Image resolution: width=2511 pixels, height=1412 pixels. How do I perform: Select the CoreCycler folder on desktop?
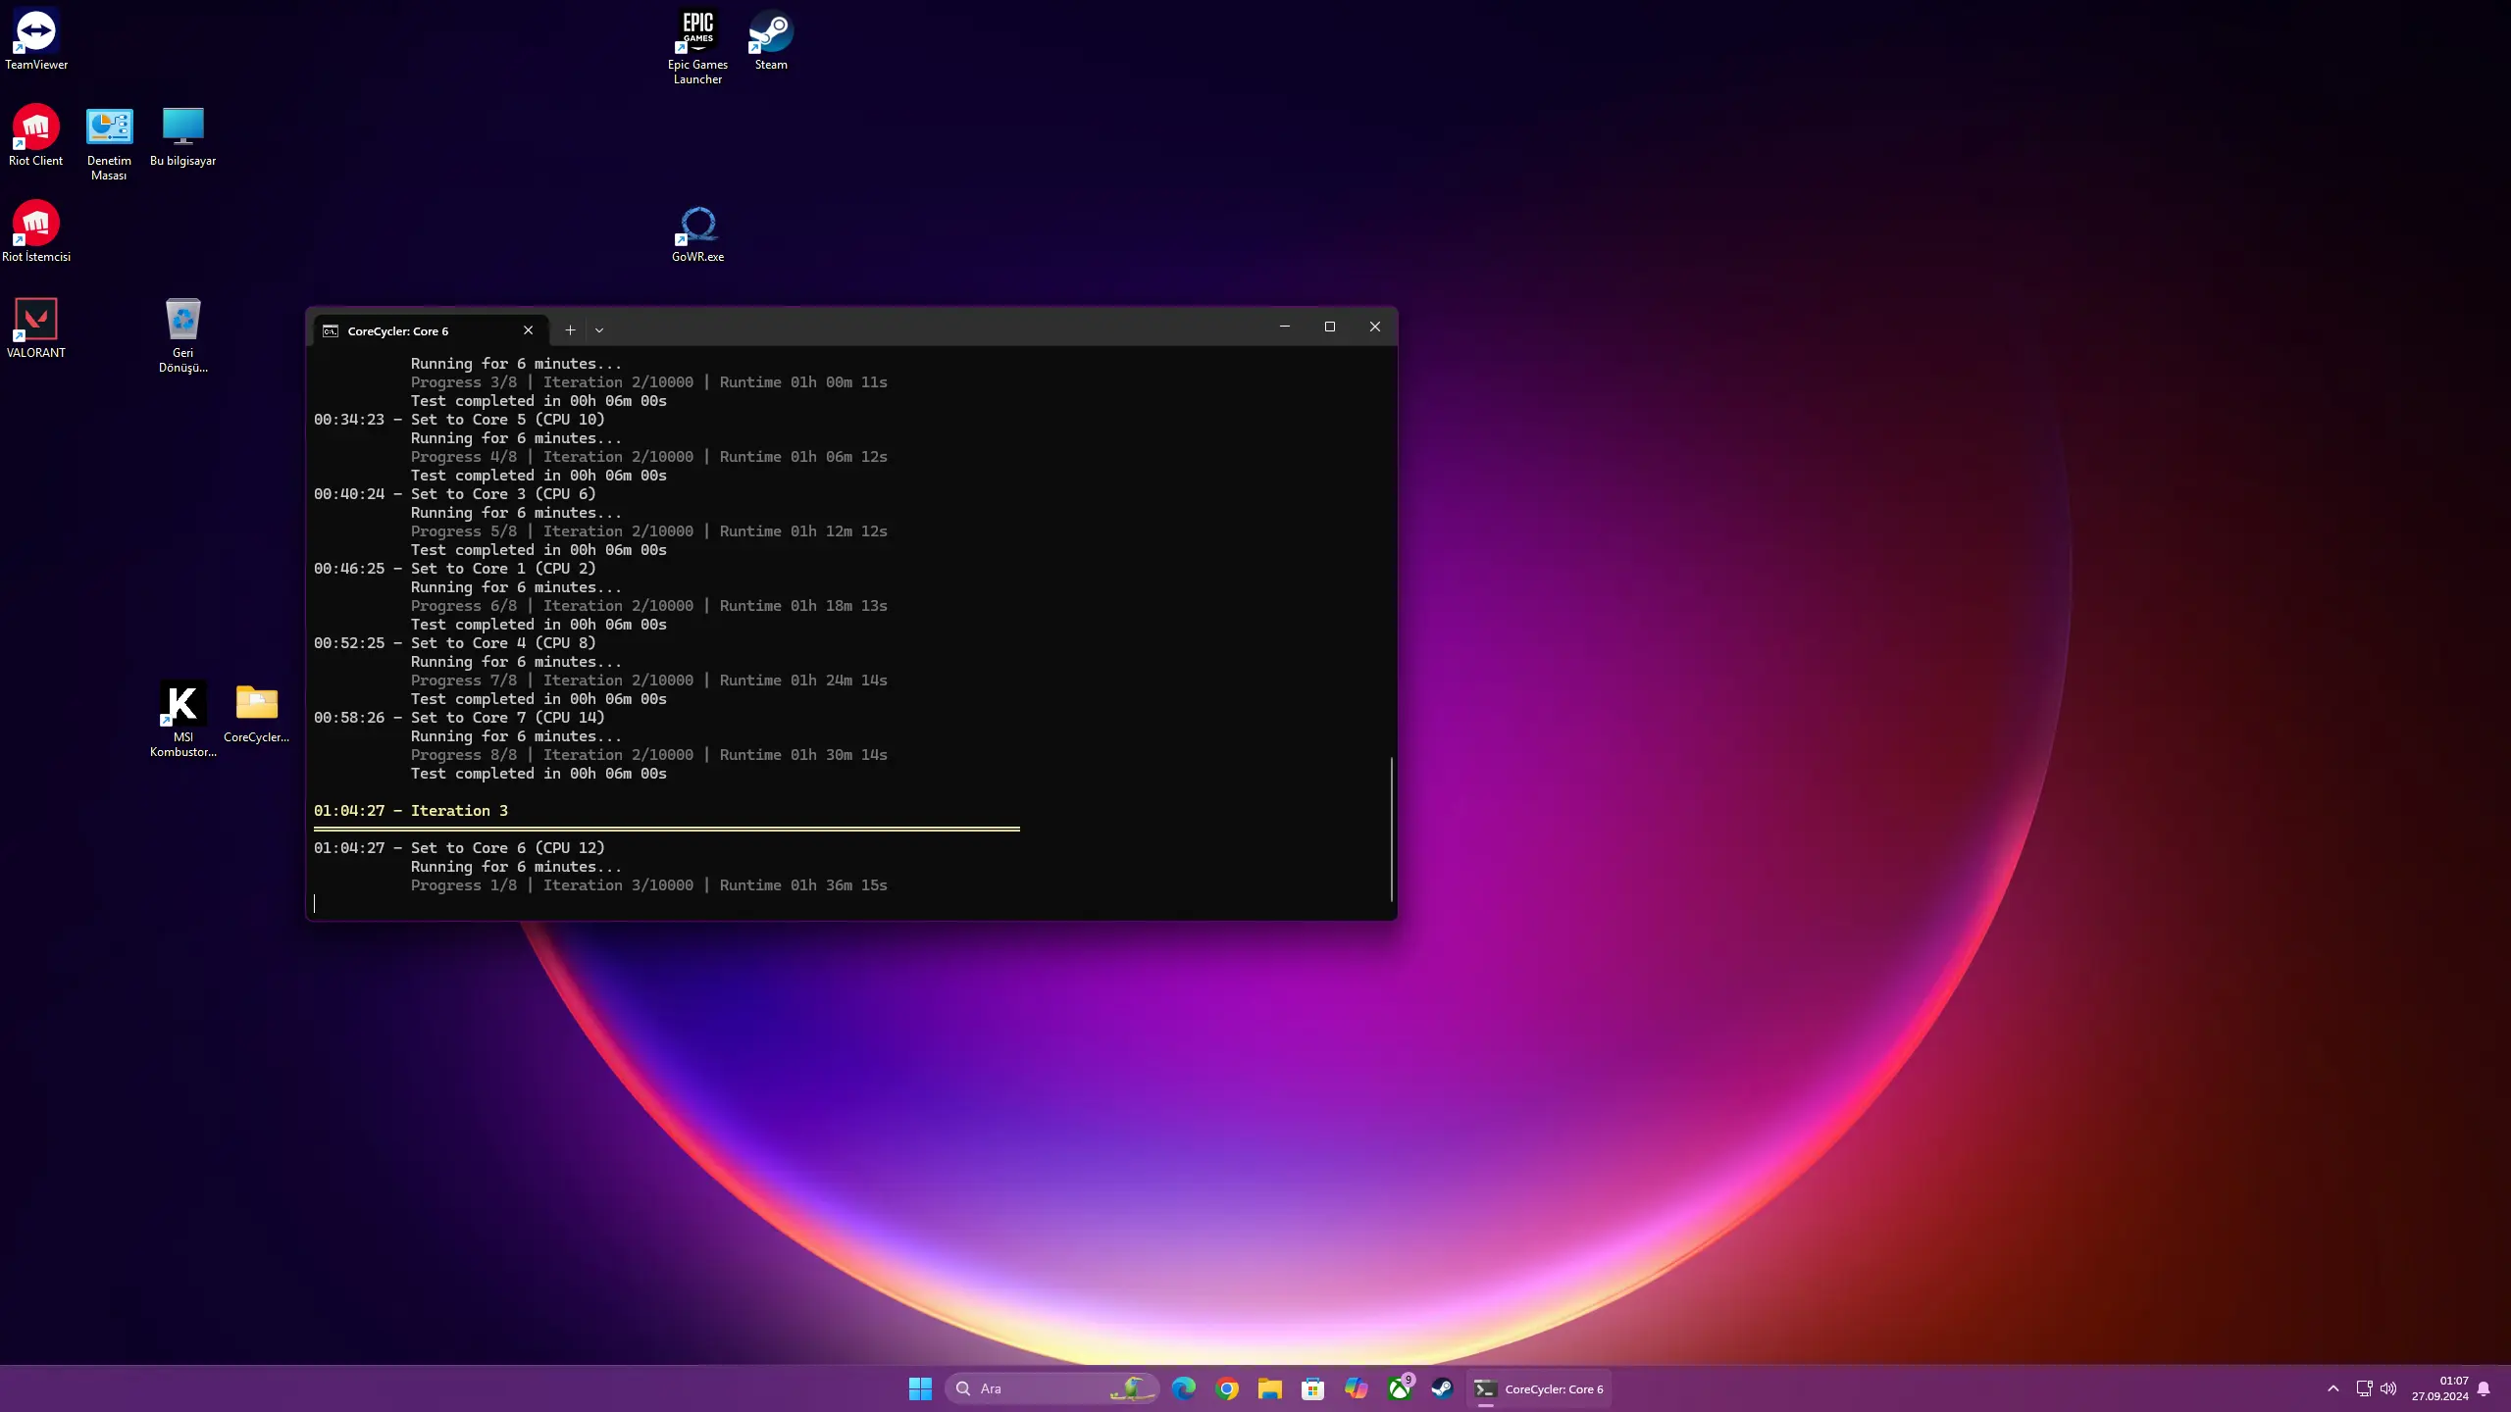256,713
